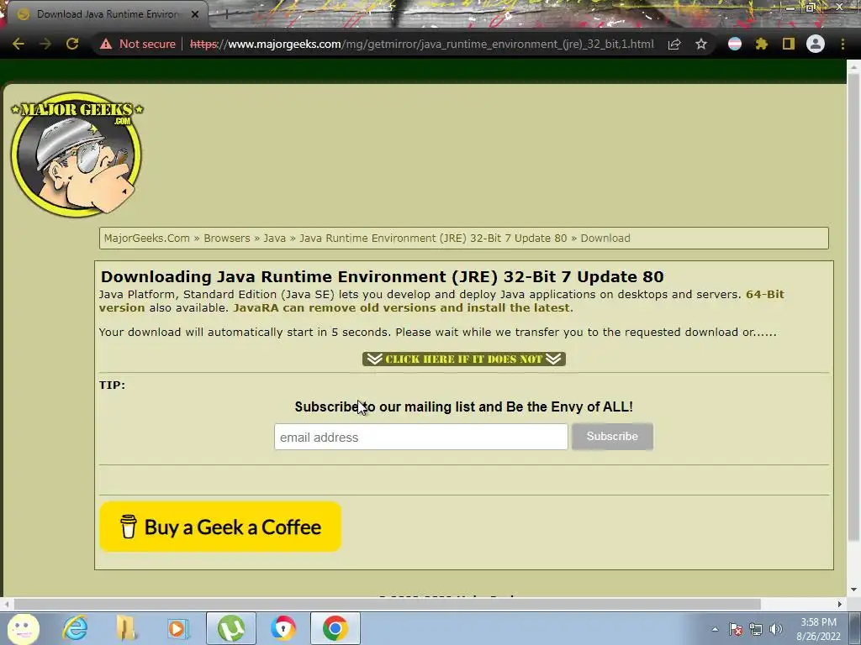Open the Action Center flag icon
861x645 pixels.
736,629
